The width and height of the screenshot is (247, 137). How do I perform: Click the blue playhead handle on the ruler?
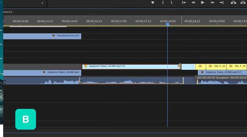click(167, 24)
